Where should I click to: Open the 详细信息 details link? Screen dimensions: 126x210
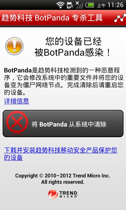(17, 101)
